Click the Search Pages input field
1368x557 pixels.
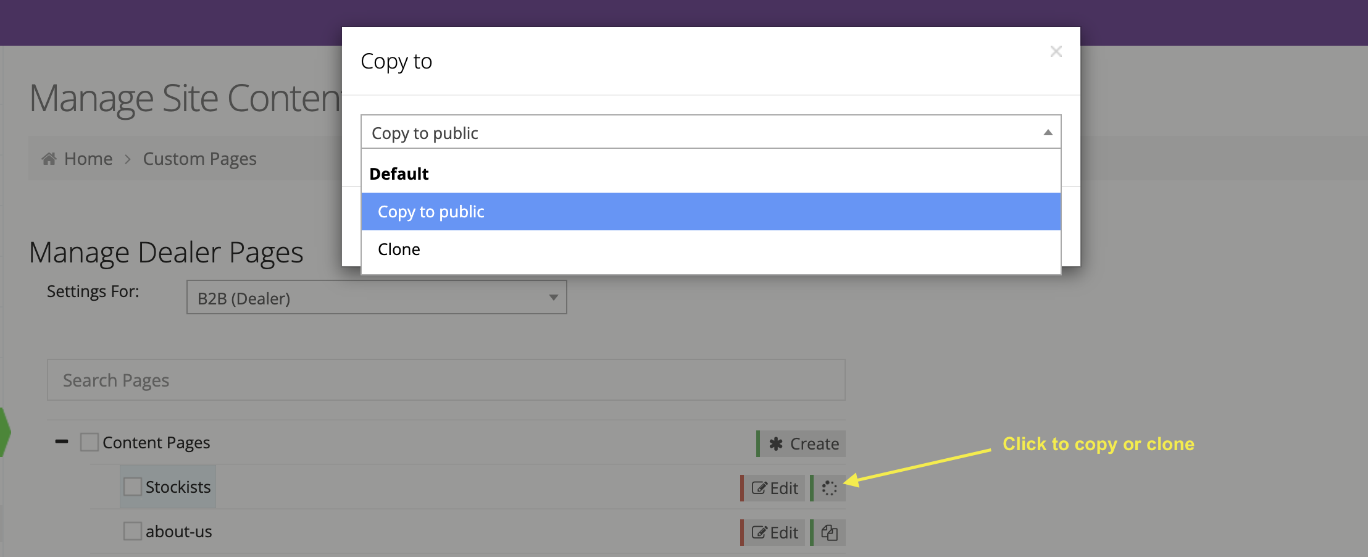coord(446,380)
